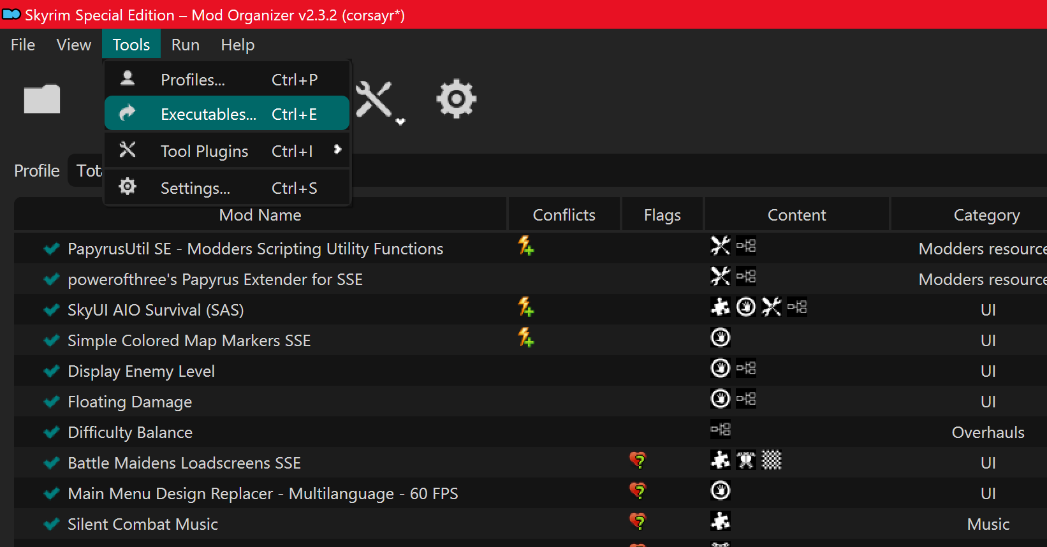The image size is (1047, 547).
Task: Open the File menu
Action: pyautogui.click(x=23, y=45)
